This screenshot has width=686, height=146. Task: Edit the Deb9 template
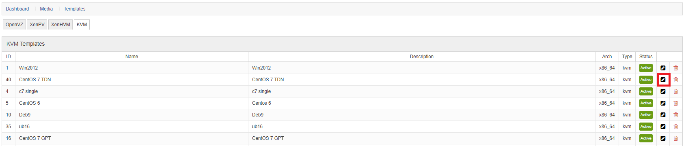(x=663, y=115)
